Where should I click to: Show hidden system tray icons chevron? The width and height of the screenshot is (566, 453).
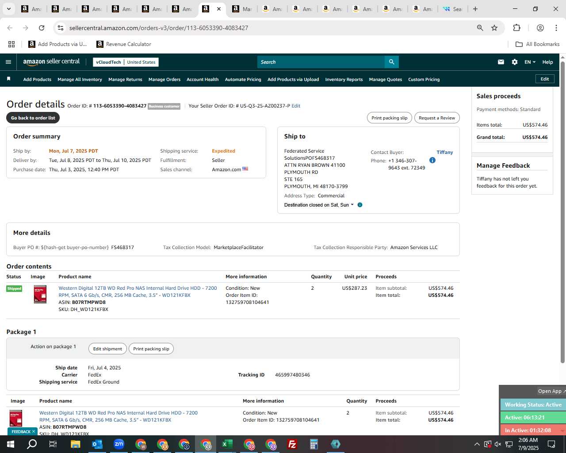(477, 444)
